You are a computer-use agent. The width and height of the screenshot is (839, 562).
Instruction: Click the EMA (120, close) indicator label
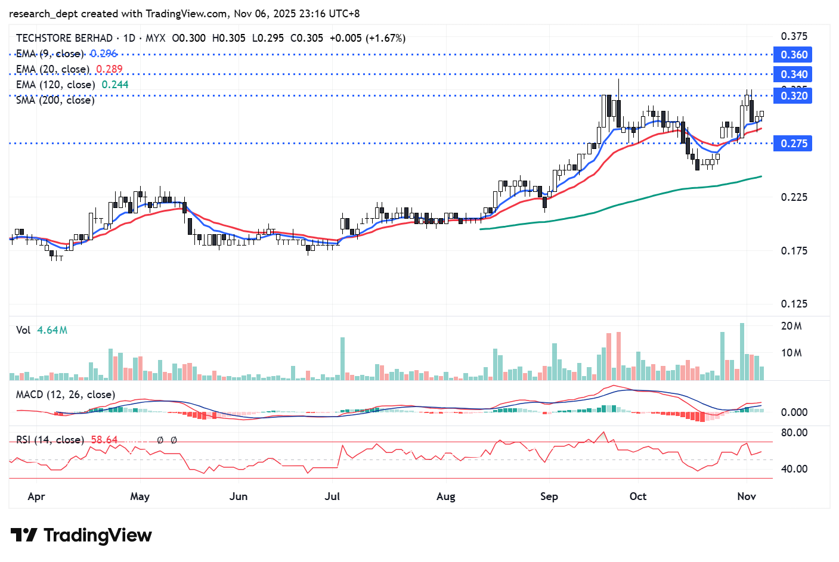click(55, 85)
